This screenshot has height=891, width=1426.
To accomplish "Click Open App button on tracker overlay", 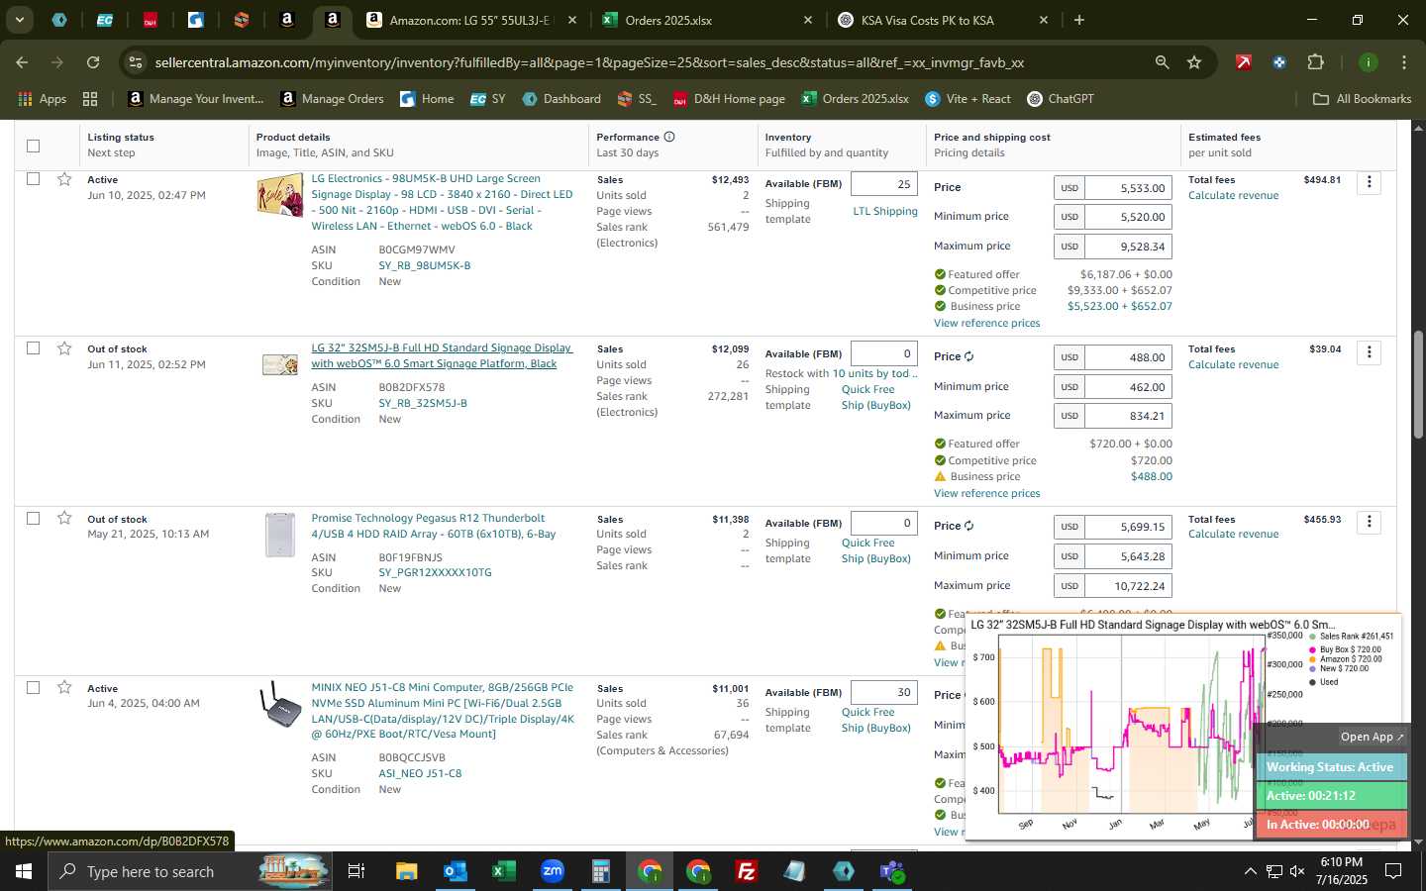I will (x=1372, y=737).
